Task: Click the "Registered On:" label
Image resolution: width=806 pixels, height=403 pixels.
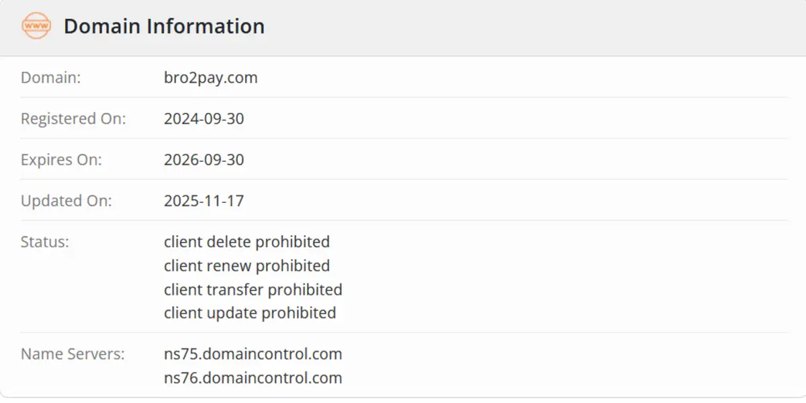Action: 73,119
